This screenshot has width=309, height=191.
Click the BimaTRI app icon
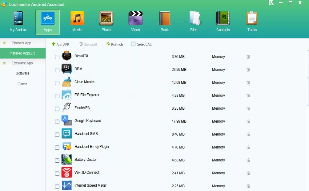(x=66, y=56)
